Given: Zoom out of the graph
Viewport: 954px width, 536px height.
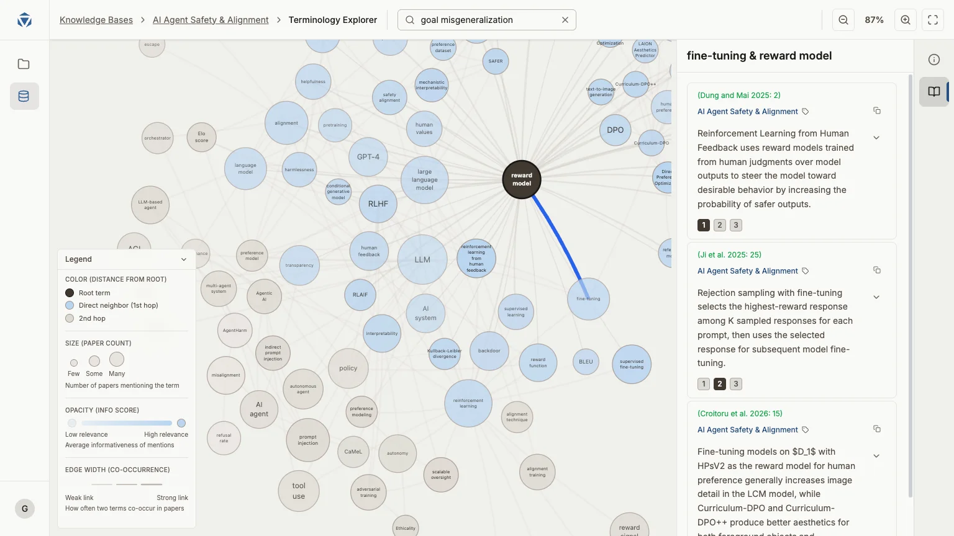Looking at the screenshot, I should [843, 20].
